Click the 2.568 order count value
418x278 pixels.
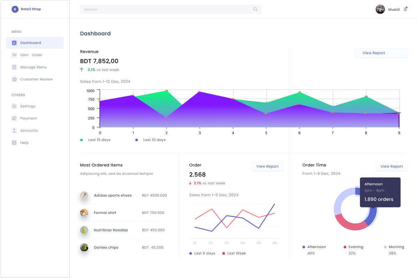(x=198, y=174)
